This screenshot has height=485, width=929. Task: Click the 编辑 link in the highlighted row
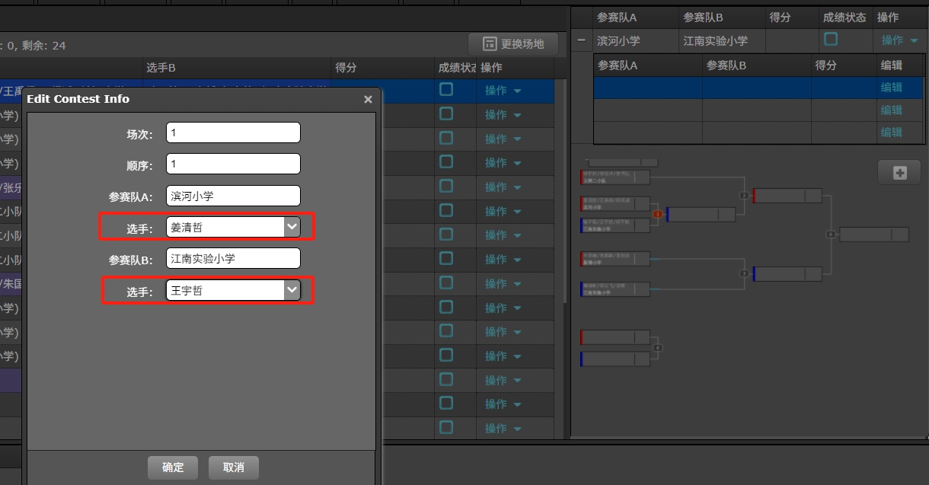coord(892,88)
